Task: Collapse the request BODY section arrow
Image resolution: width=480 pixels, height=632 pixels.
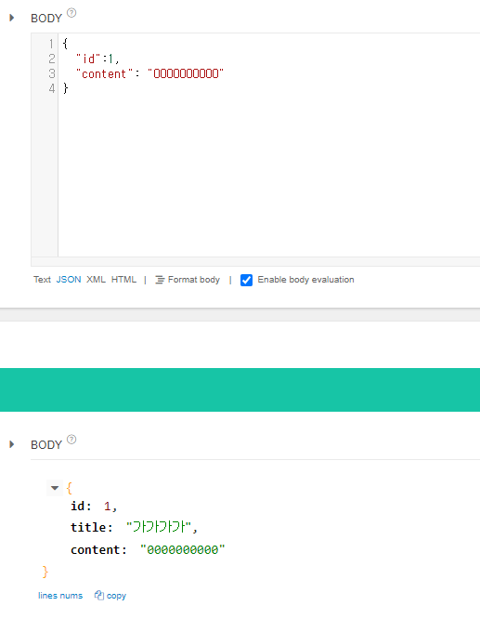Action: (x=12, y=18)
